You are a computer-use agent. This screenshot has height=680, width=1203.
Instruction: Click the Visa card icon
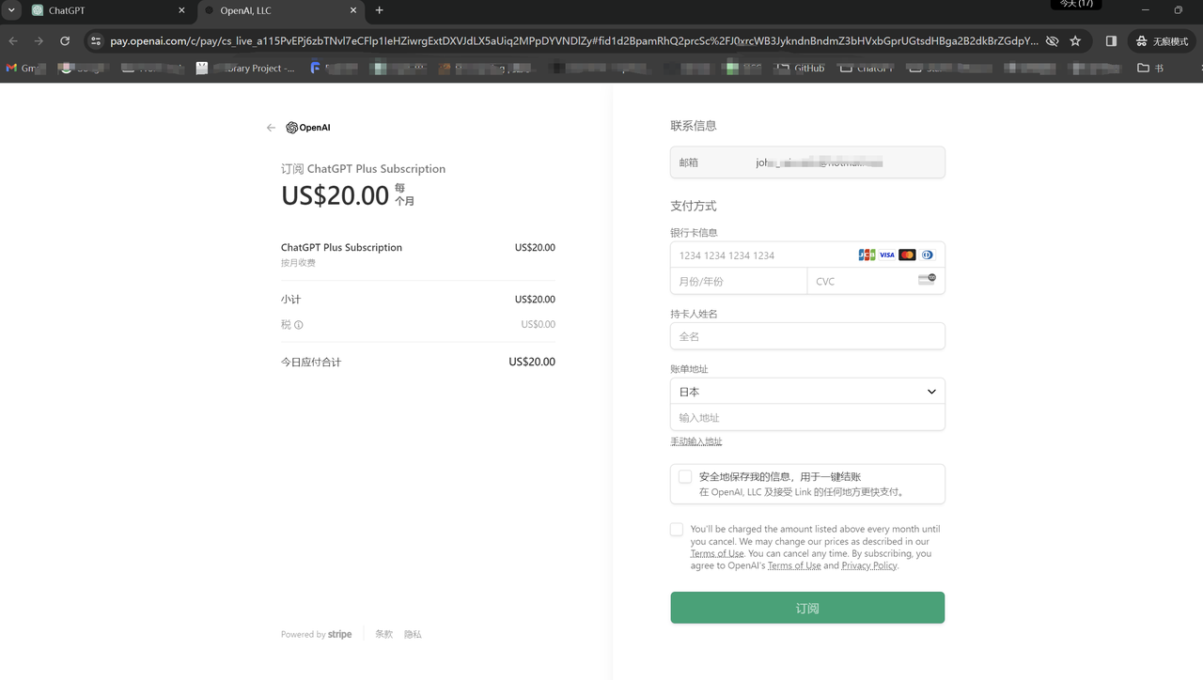887,255
